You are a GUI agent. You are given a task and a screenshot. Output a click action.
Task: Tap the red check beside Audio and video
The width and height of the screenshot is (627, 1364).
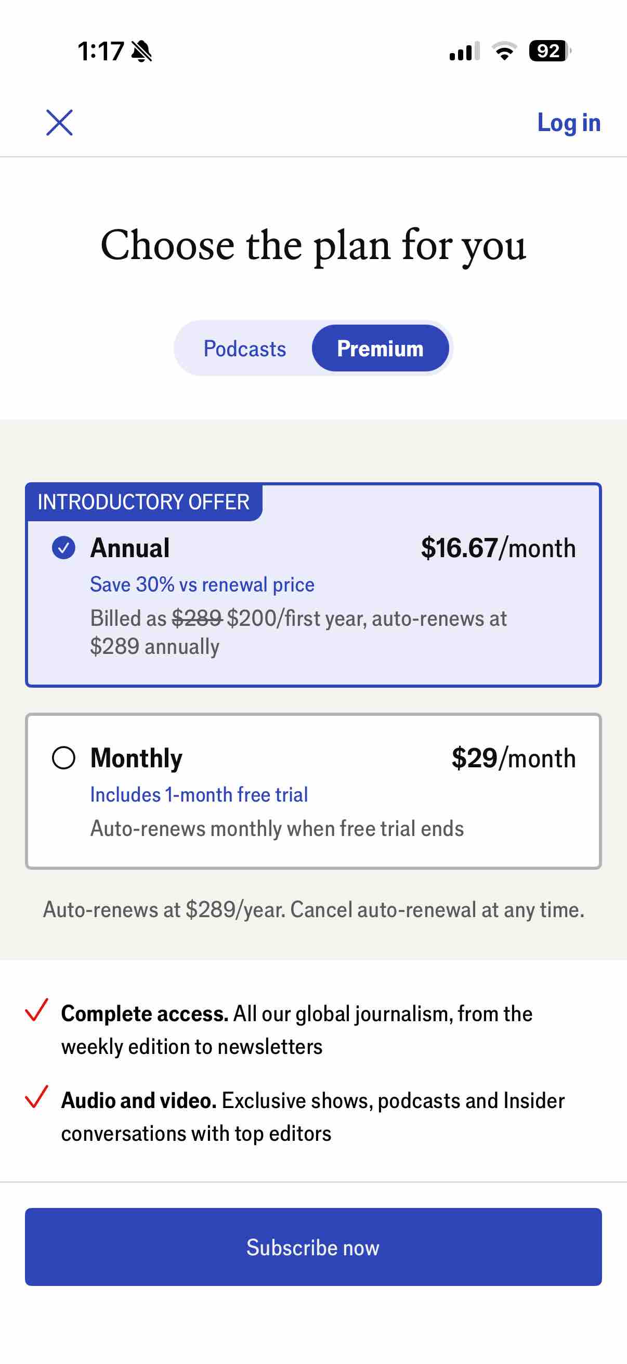(x=36, y=1097)
